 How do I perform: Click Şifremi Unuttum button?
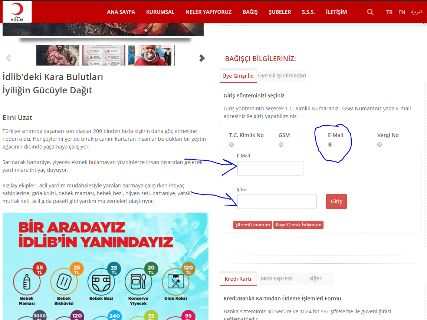[x=252, y=225]
